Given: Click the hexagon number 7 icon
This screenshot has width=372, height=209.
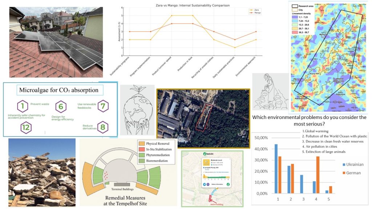Looking at the screenshot, I should point(103,107).
